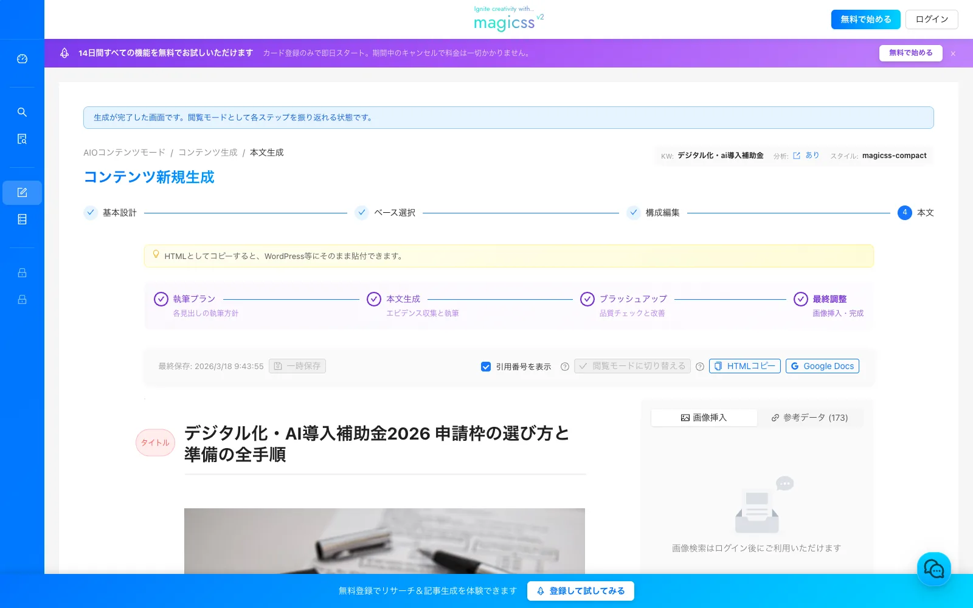Open the AIOコンテンツモード breadcrumb
Image resolution: width=973 pixels, height=608 pixels.
coord(125,153)
